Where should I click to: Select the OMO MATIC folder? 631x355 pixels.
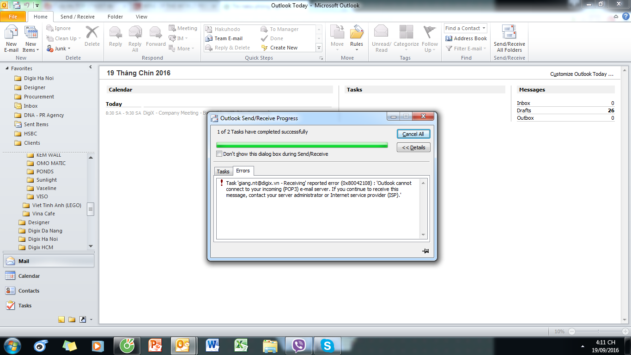(x=51, y=163)
